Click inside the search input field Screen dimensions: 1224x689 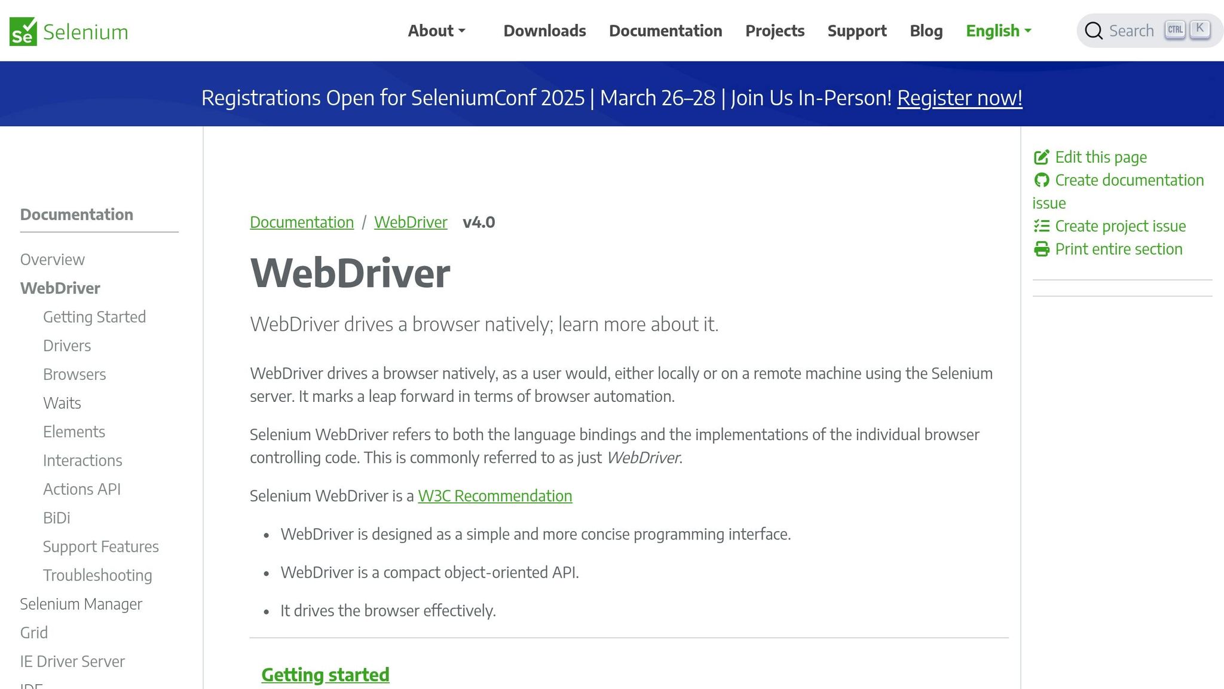1133,30
